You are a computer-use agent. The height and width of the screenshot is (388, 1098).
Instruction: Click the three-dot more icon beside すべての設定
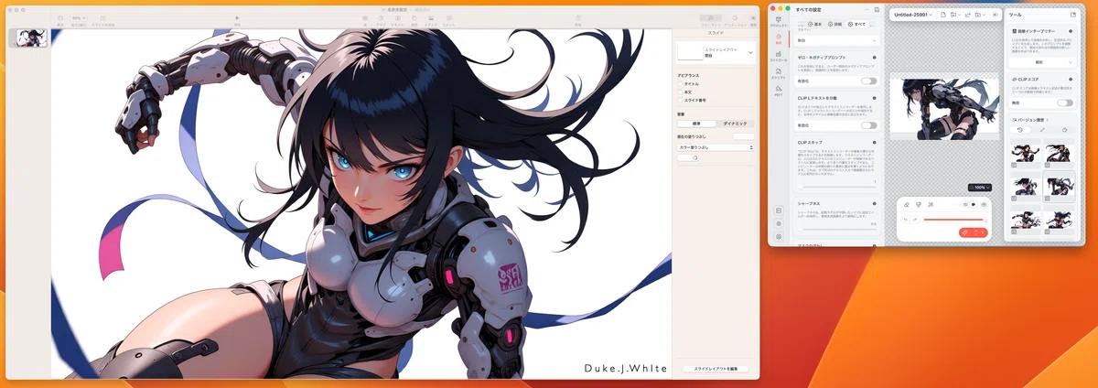pyautogui.click(x=867, y=9)
